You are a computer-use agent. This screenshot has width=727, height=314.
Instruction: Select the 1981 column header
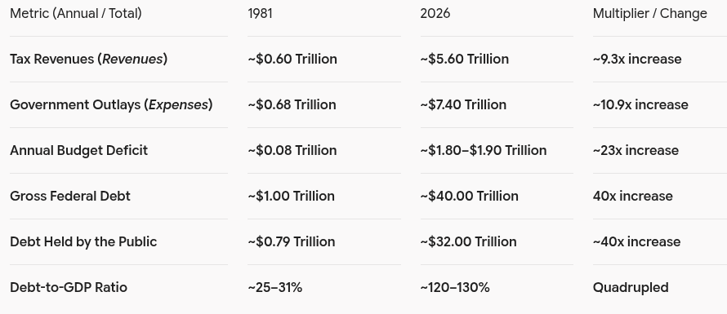point(260,13)
